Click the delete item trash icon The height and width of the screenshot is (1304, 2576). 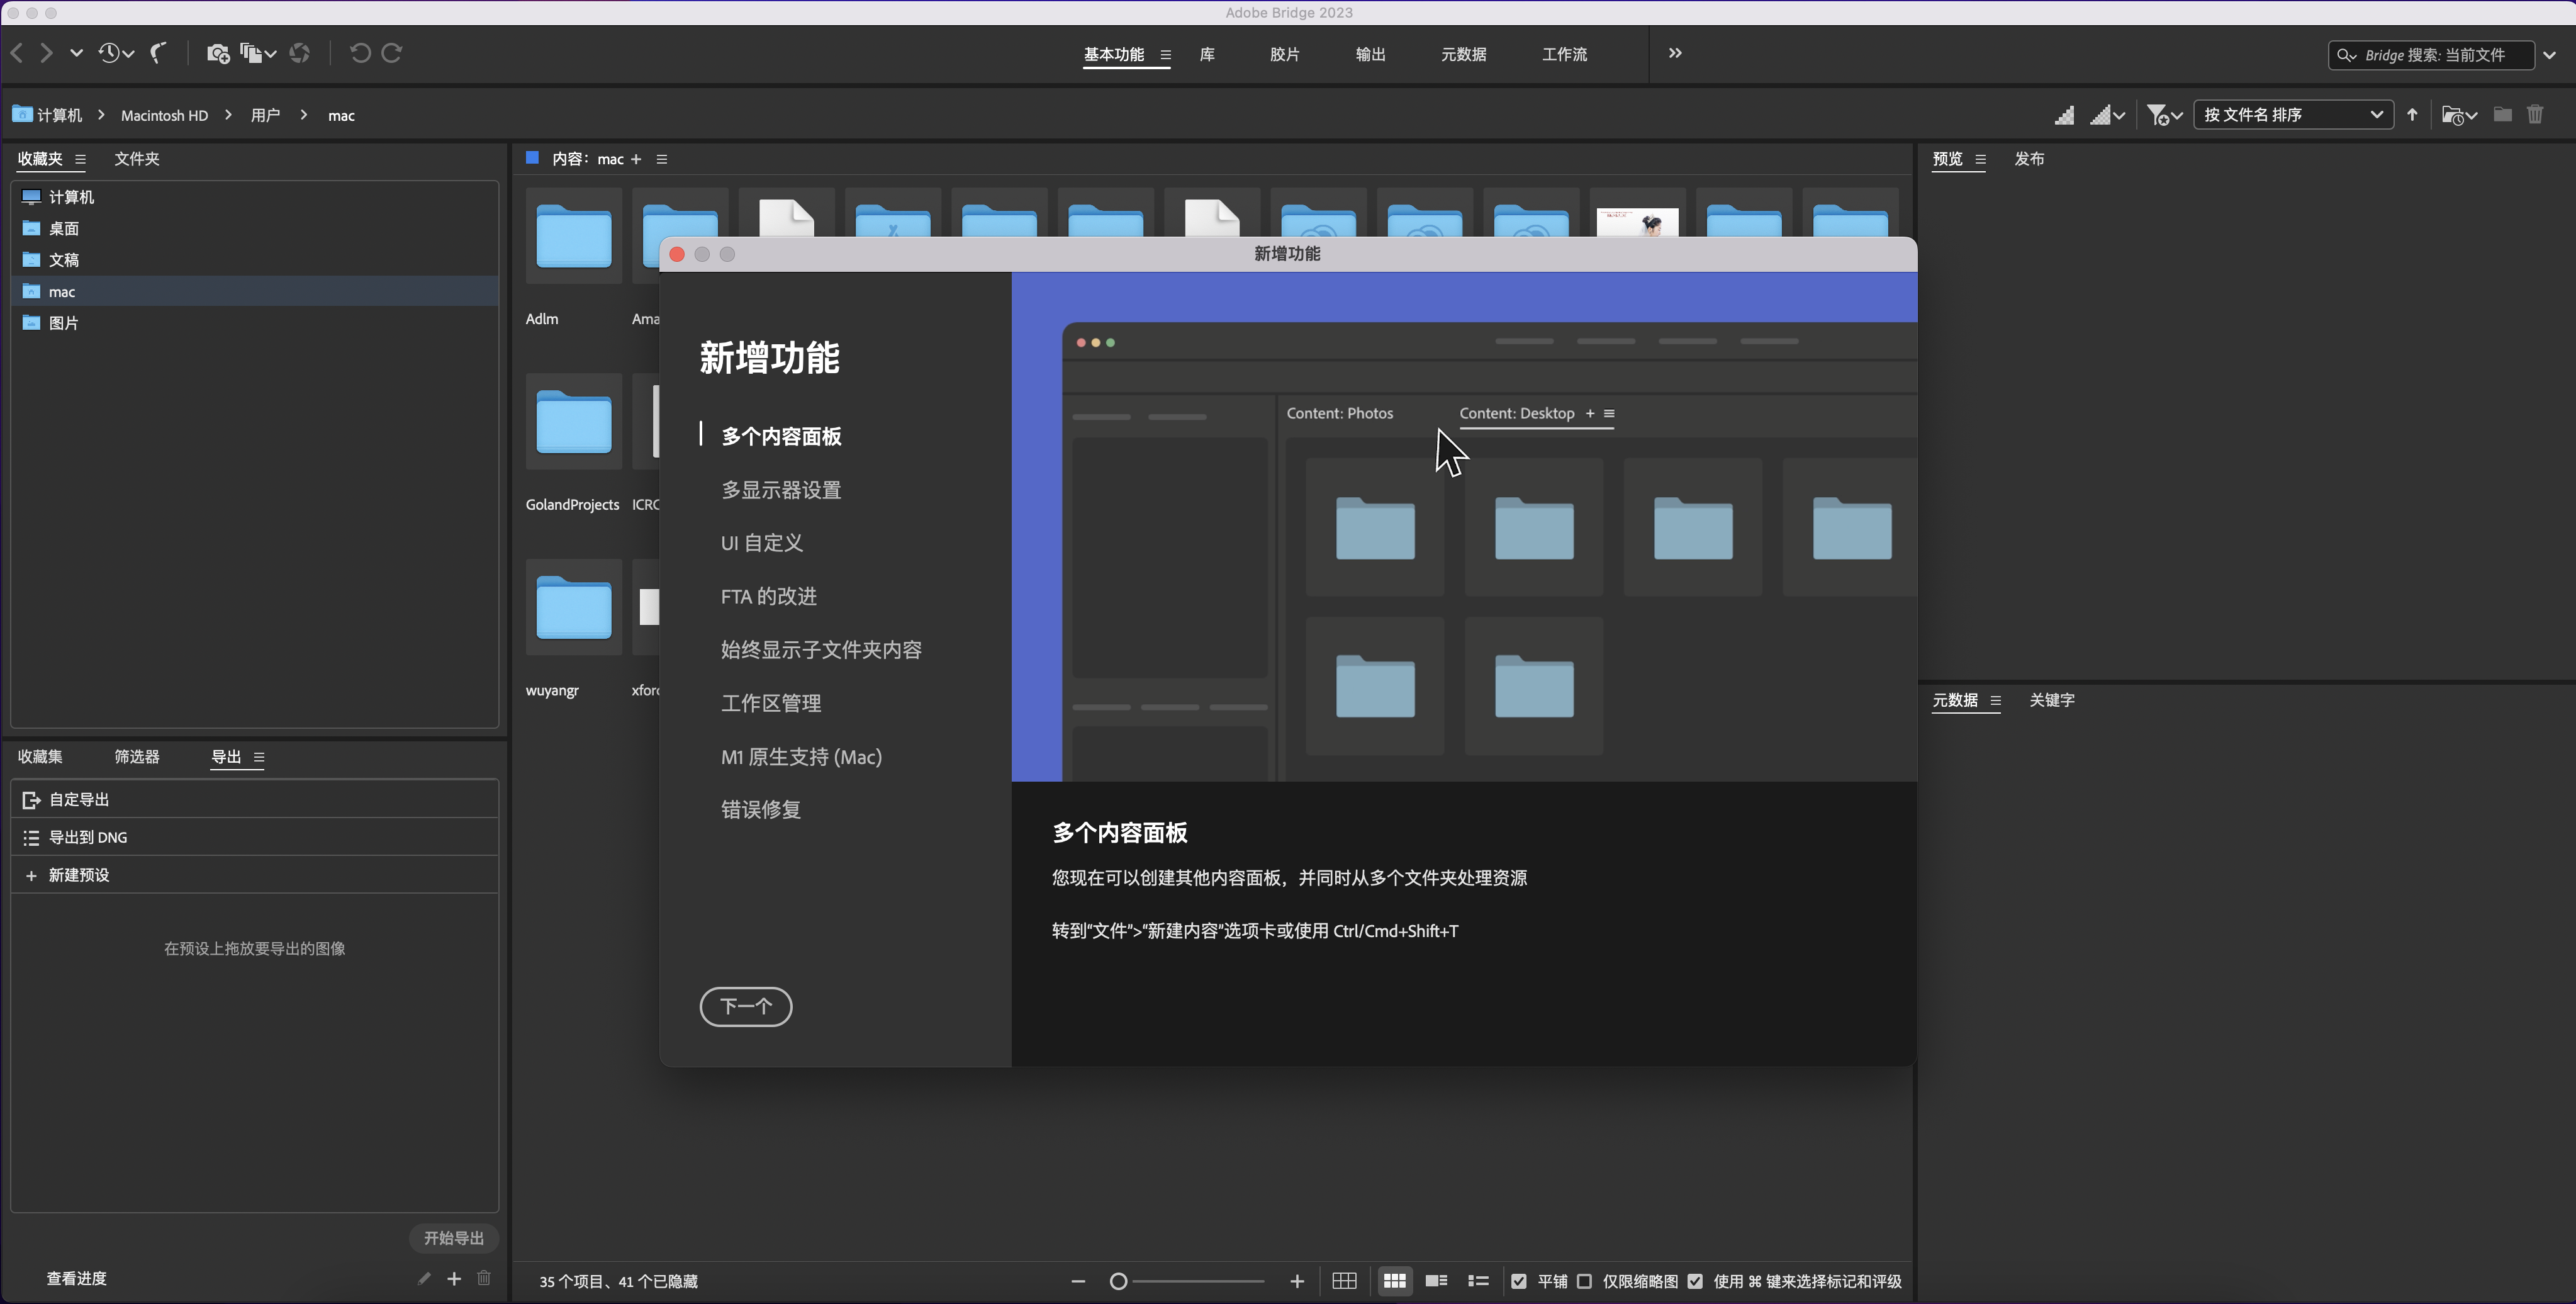[2534, 115]
